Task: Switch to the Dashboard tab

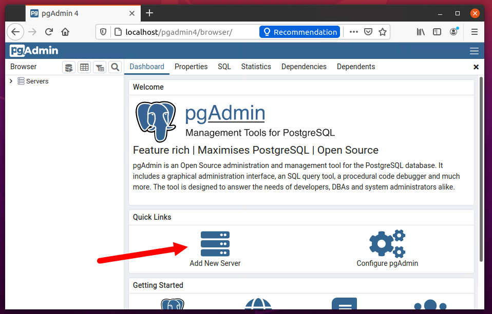Action: [147, 67]
